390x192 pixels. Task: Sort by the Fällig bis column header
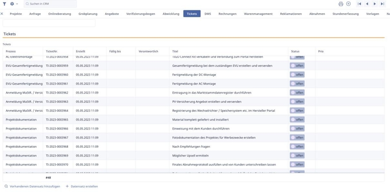point(115,51)
